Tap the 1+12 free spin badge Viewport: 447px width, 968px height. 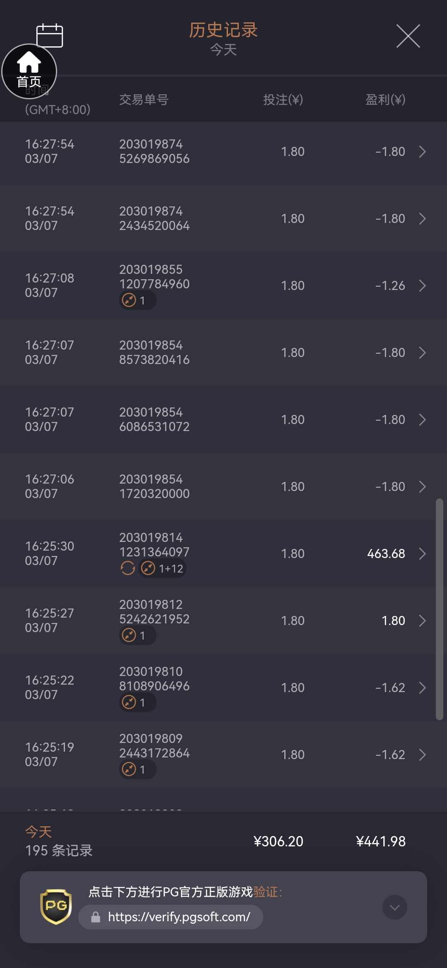[x=163, y=568]
